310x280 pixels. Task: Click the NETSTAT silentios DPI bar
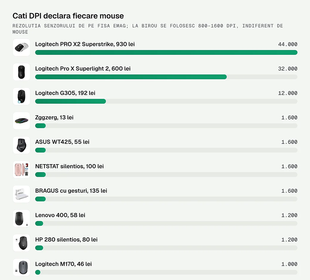pyautogui.click(x=166, y=175)
